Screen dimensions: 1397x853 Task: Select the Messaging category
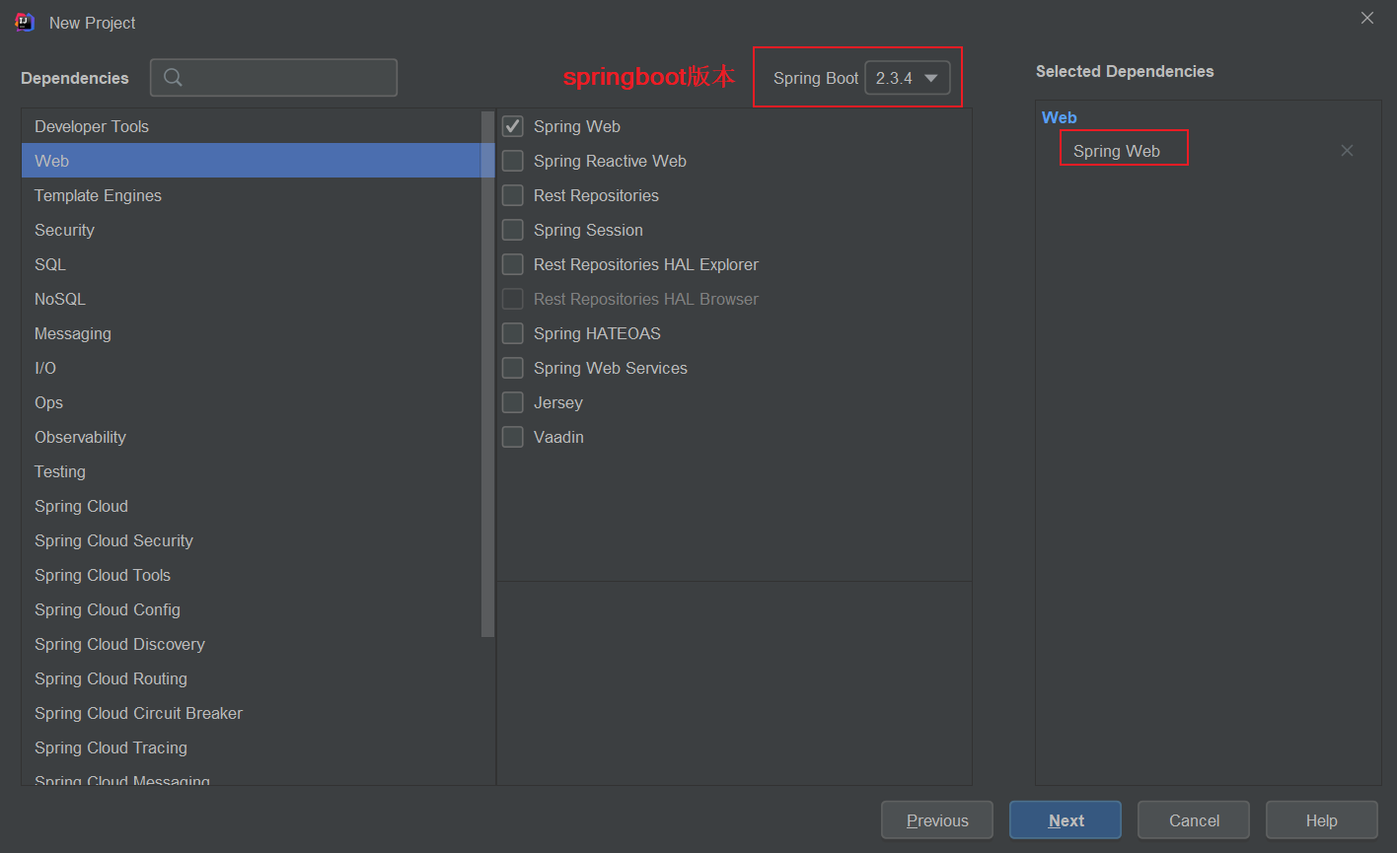252,333
